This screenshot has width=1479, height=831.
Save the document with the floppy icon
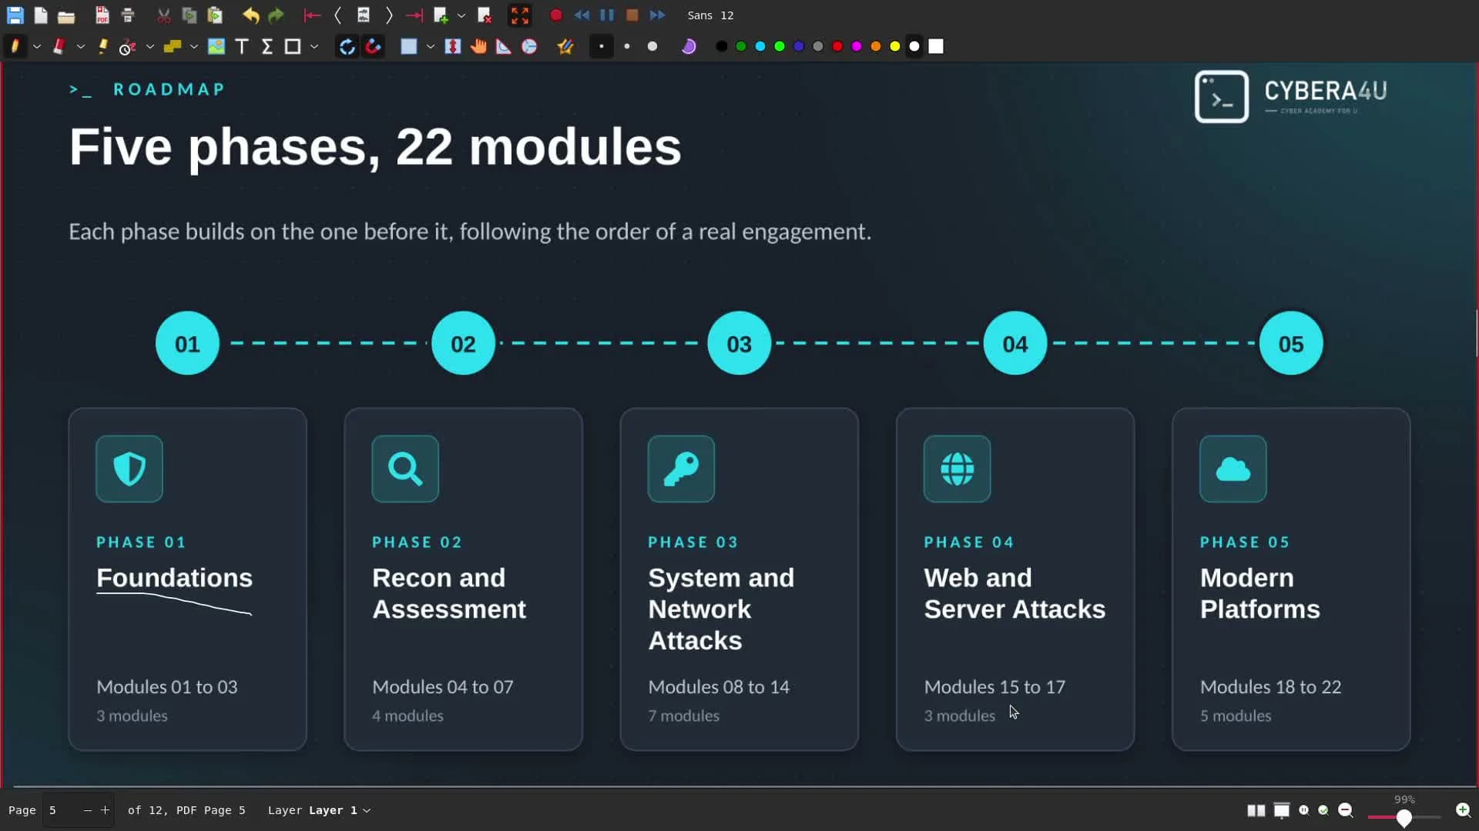[x=15, y=15]
